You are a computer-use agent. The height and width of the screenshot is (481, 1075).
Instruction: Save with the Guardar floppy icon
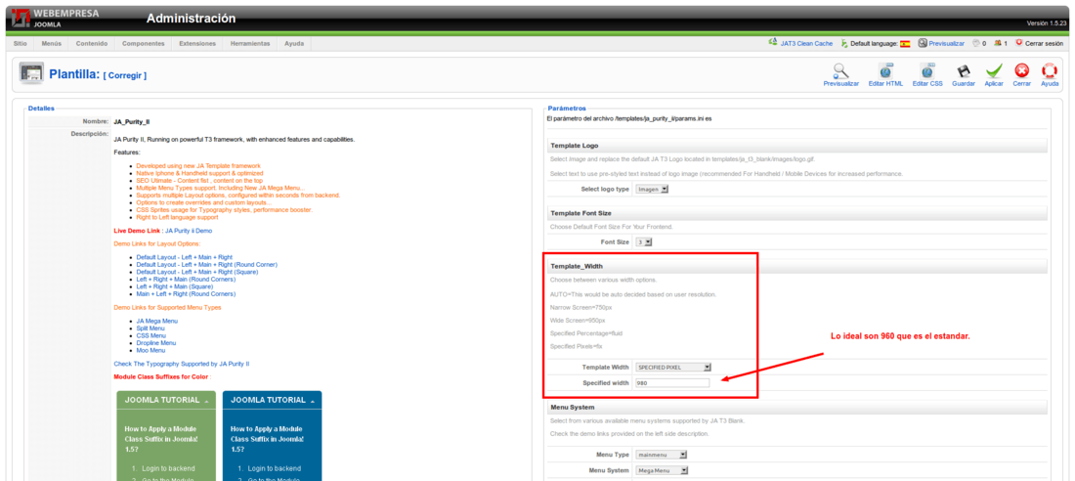[964, 70]
